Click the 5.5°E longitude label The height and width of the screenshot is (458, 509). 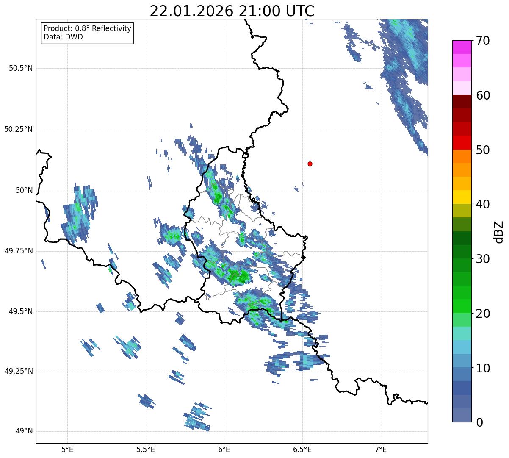pos(146,449)
